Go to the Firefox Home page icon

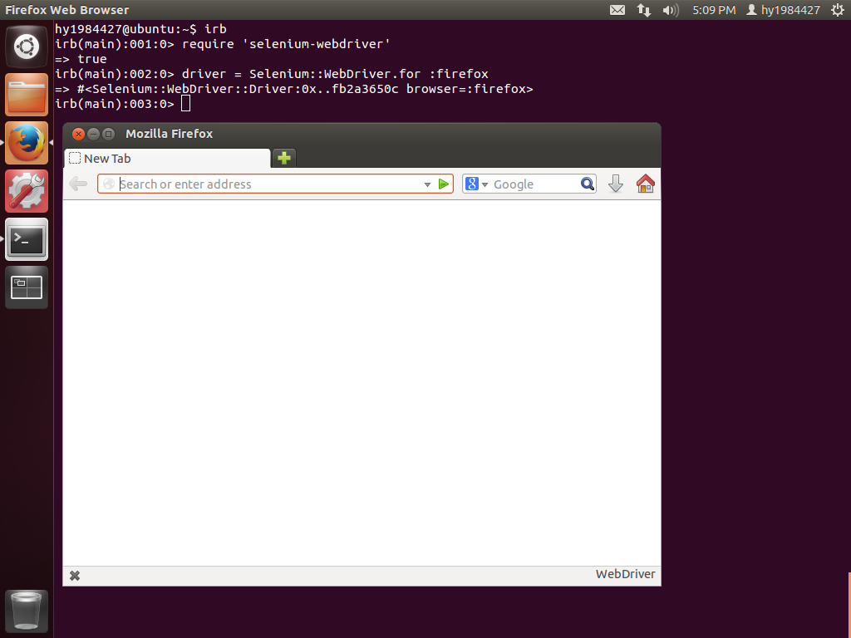pos(645,184)
